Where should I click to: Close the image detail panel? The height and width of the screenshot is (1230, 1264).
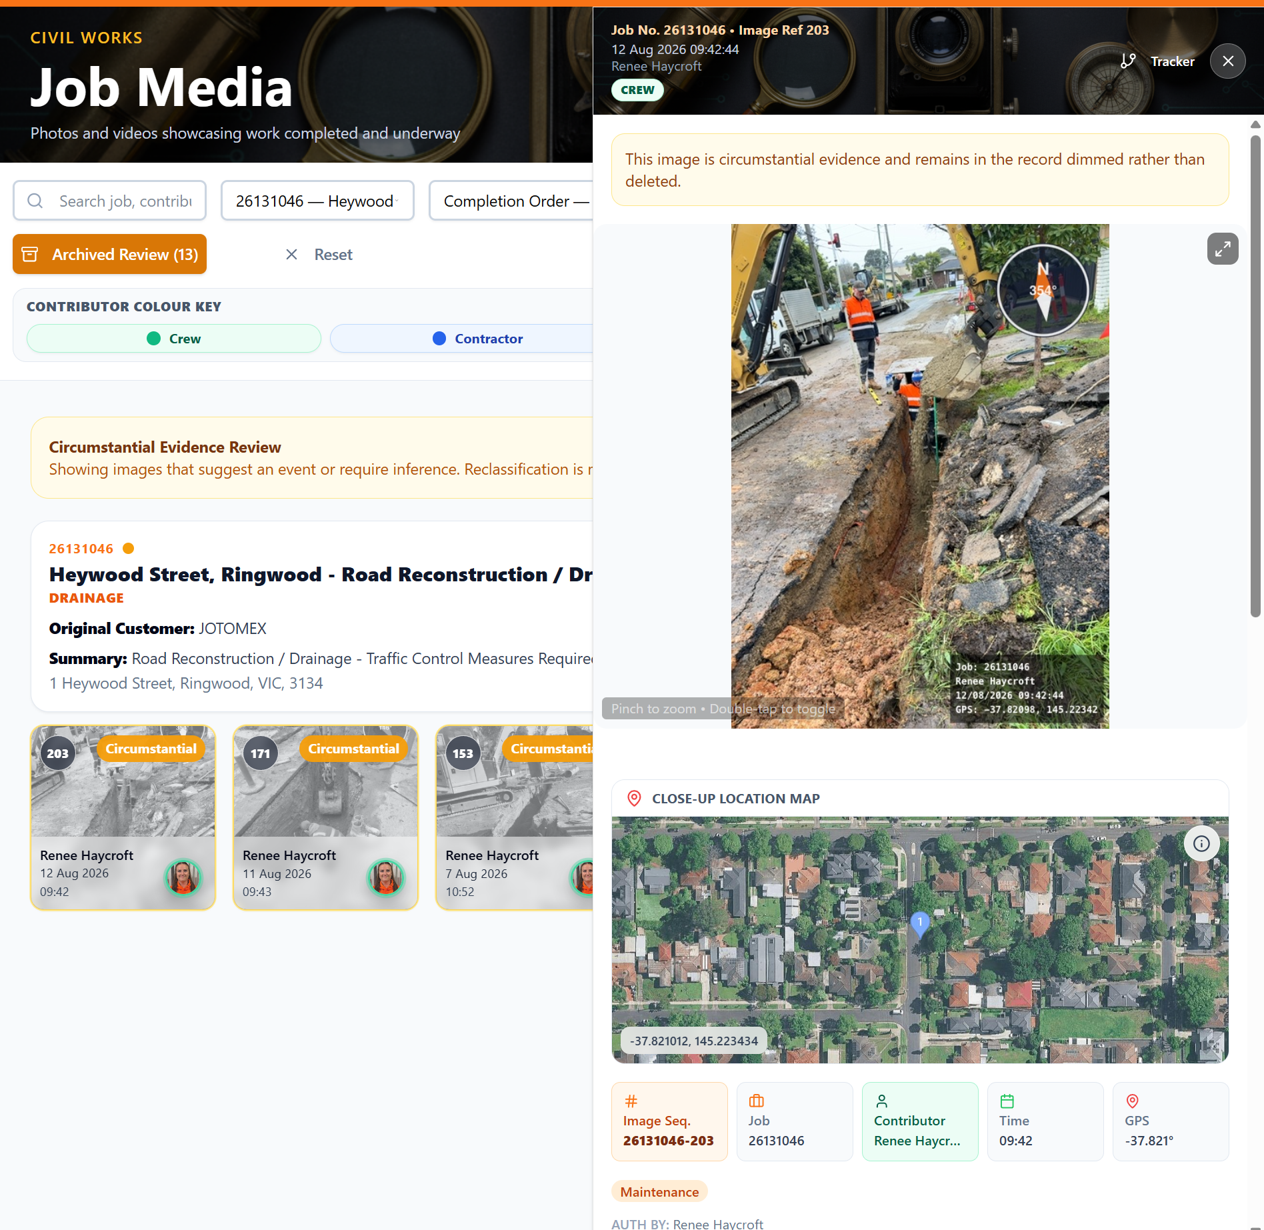(x=1227, y=61)
